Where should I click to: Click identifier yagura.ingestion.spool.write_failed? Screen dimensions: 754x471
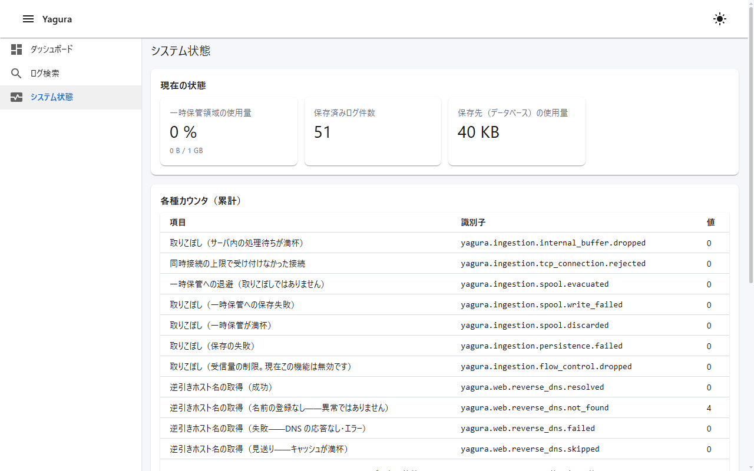tap(542, 304)
